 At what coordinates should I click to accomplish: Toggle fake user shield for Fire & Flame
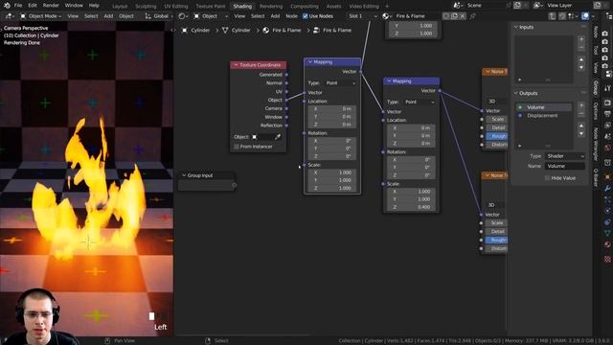point(446,16)
